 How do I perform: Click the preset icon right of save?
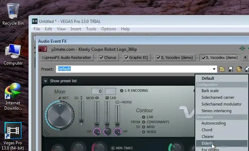pos(239,69)
